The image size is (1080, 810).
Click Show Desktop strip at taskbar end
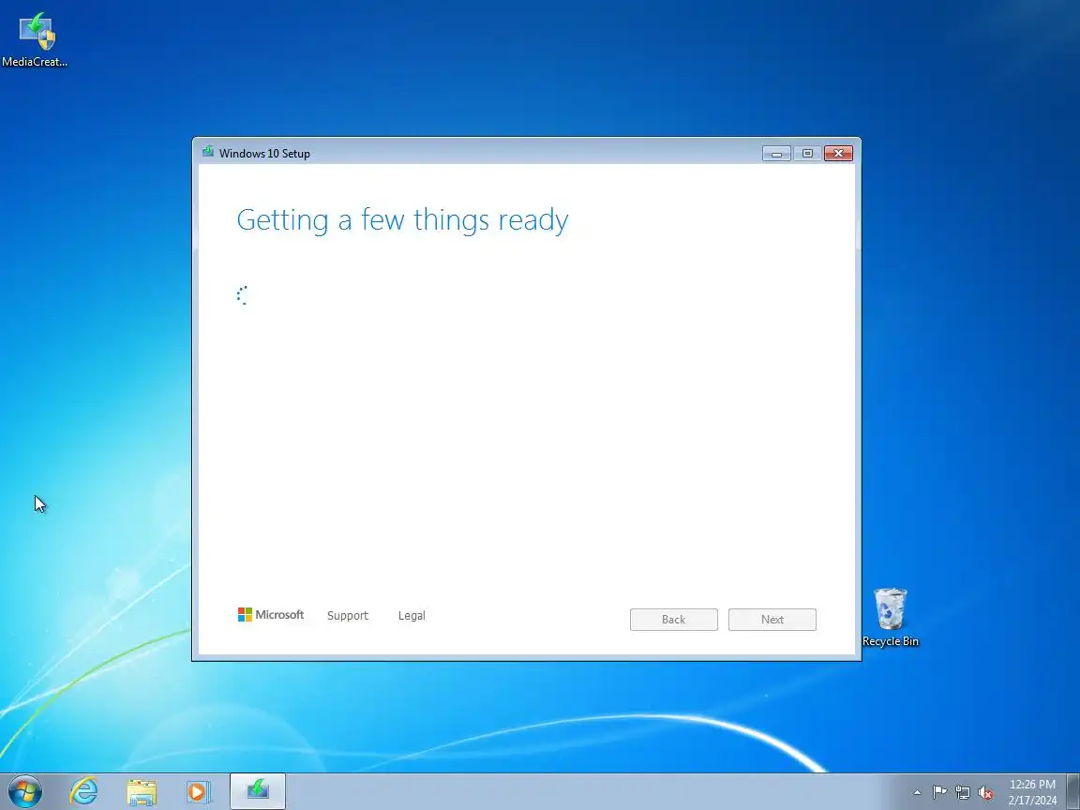coord(1073,791)
